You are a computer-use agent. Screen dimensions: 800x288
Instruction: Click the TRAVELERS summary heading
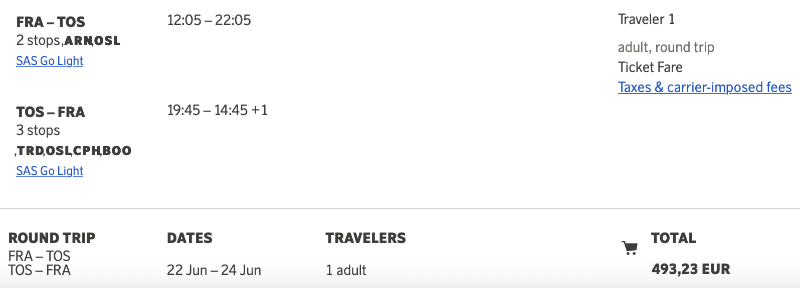[x=366, y=238]
